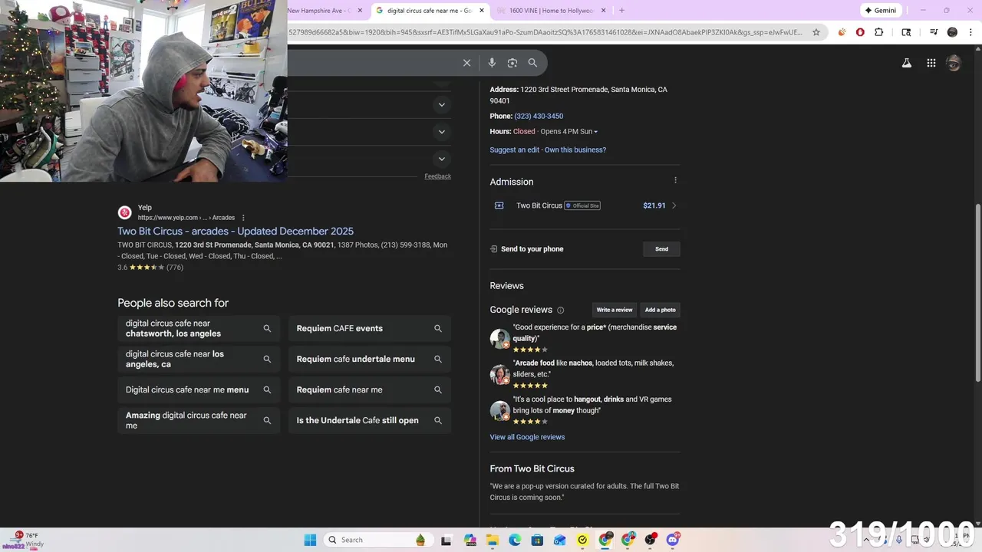This screenshot has width=982, height=552.
Task: Close the New Hampshire Ave tab
Action: [360, 11]
